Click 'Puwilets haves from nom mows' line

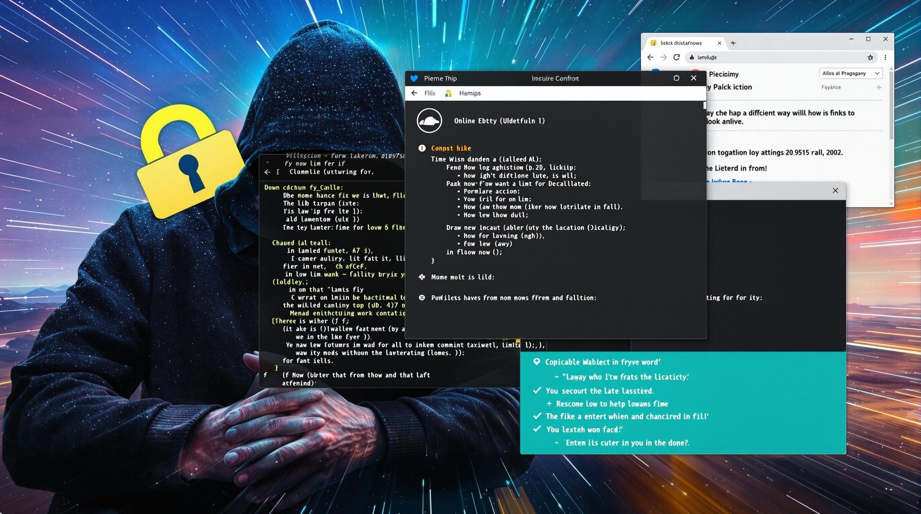(514, 298)
